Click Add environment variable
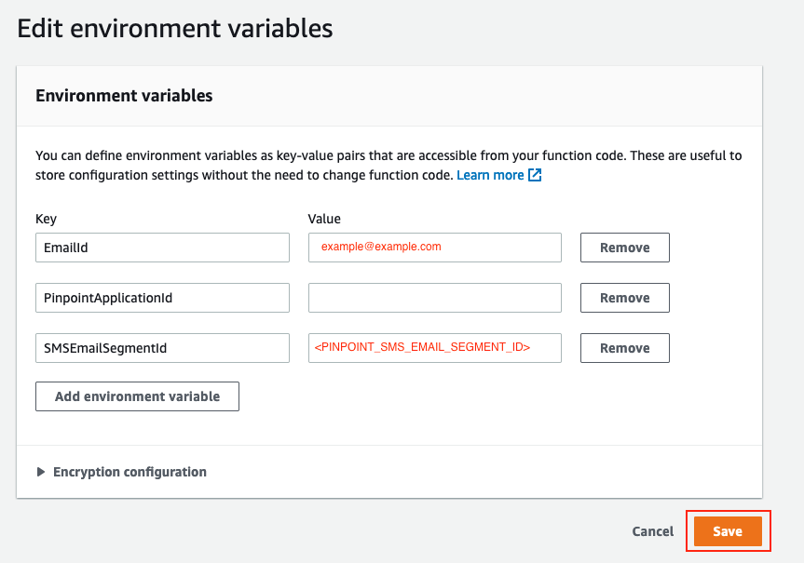The width and height of the screenshot is (804, 563). point(137,395)
